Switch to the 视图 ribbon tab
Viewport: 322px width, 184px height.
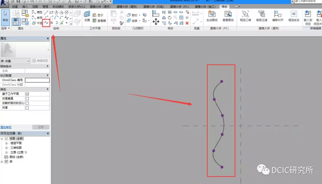click(35, 7)
